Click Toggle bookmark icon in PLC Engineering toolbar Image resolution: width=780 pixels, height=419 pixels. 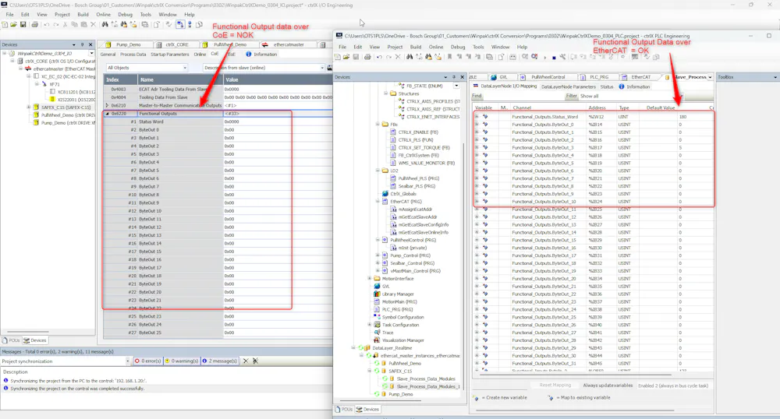(x=450, y=57)
